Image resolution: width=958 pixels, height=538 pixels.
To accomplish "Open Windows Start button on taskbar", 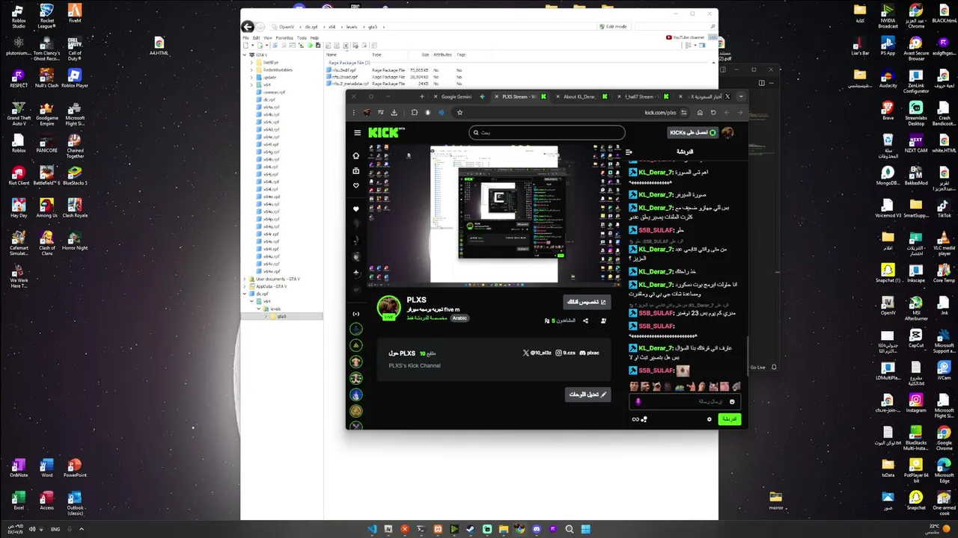I will pos(586,529).
